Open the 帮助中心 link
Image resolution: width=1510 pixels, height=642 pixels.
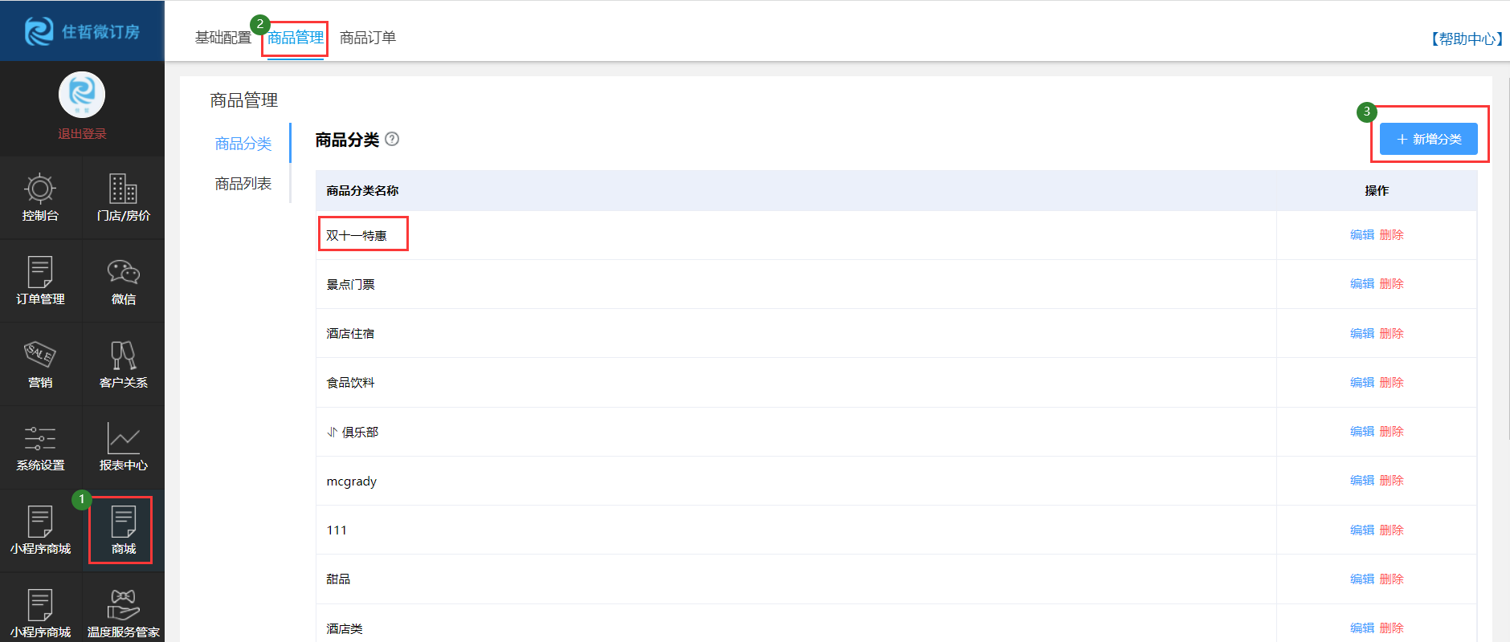[1466, 39]
